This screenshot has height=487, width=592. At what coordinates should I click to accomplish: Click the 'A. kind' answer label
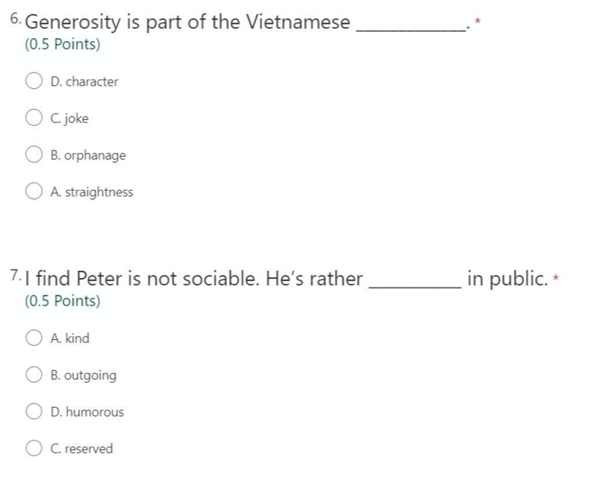[70, 338]
